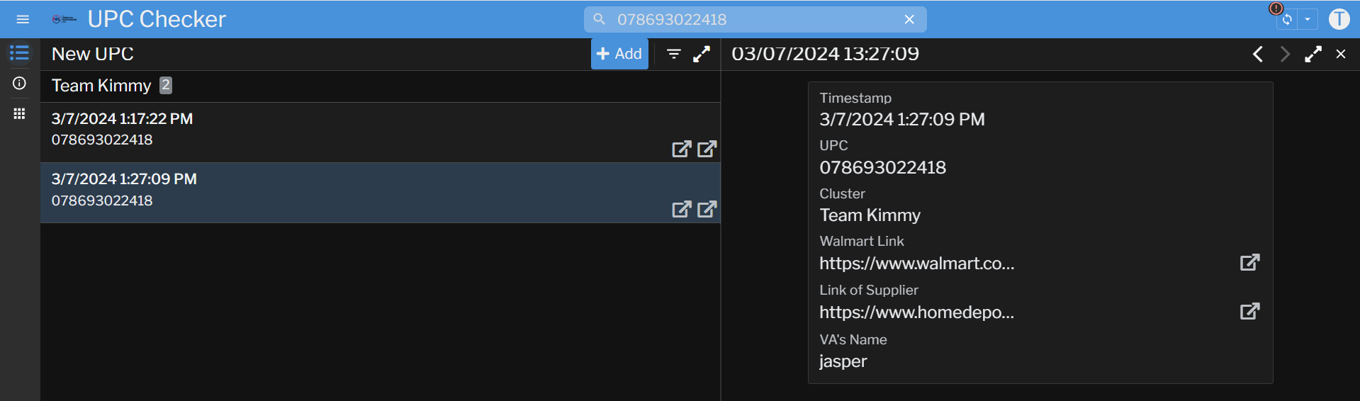Click the sync refresh icon
1360x401 pixels.
click(1287, 19)
